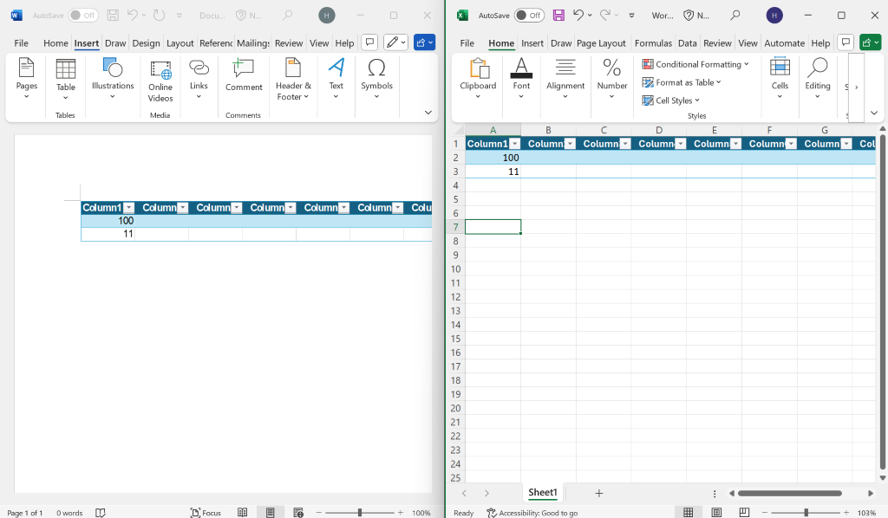Select Excel cell A2 with 100
Image resolution: width=888 pixels, height=518 pixels.
coord(493,158)
